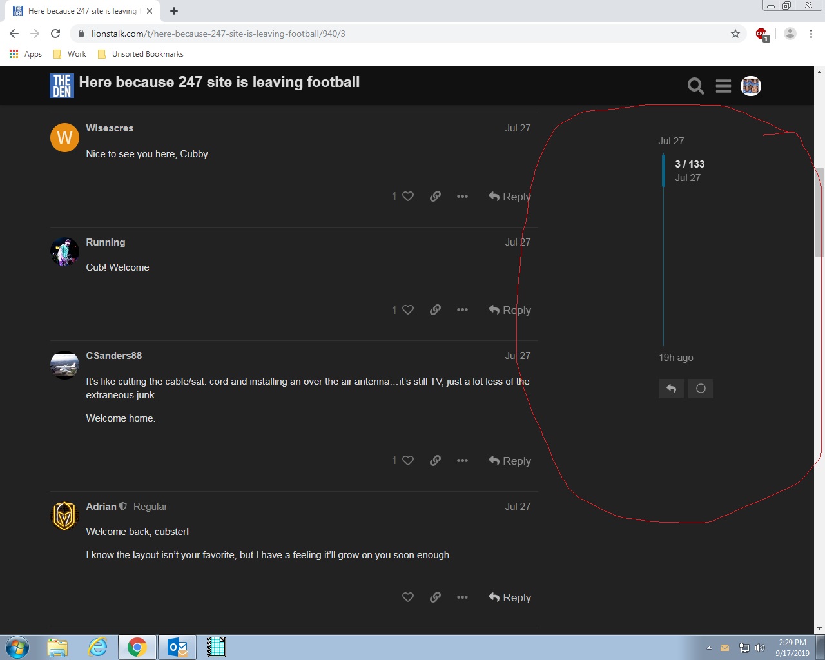Show more actions on CSanders88's post
The width and height of the screenshot is (825, 660).
point(462,461)
